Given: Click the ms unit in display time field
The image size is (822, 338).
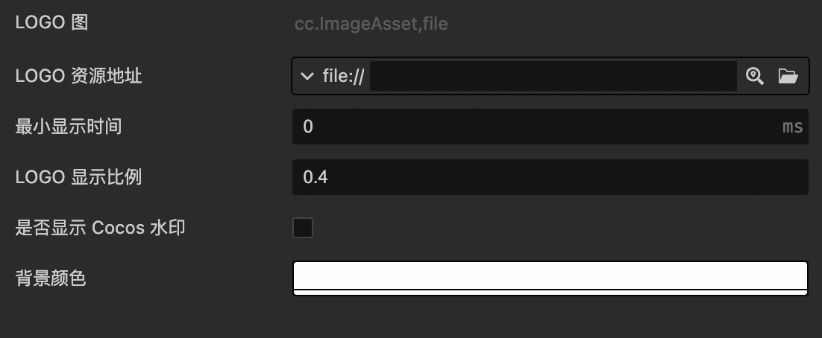Looking at the screenshot, I should click(792, 127).
